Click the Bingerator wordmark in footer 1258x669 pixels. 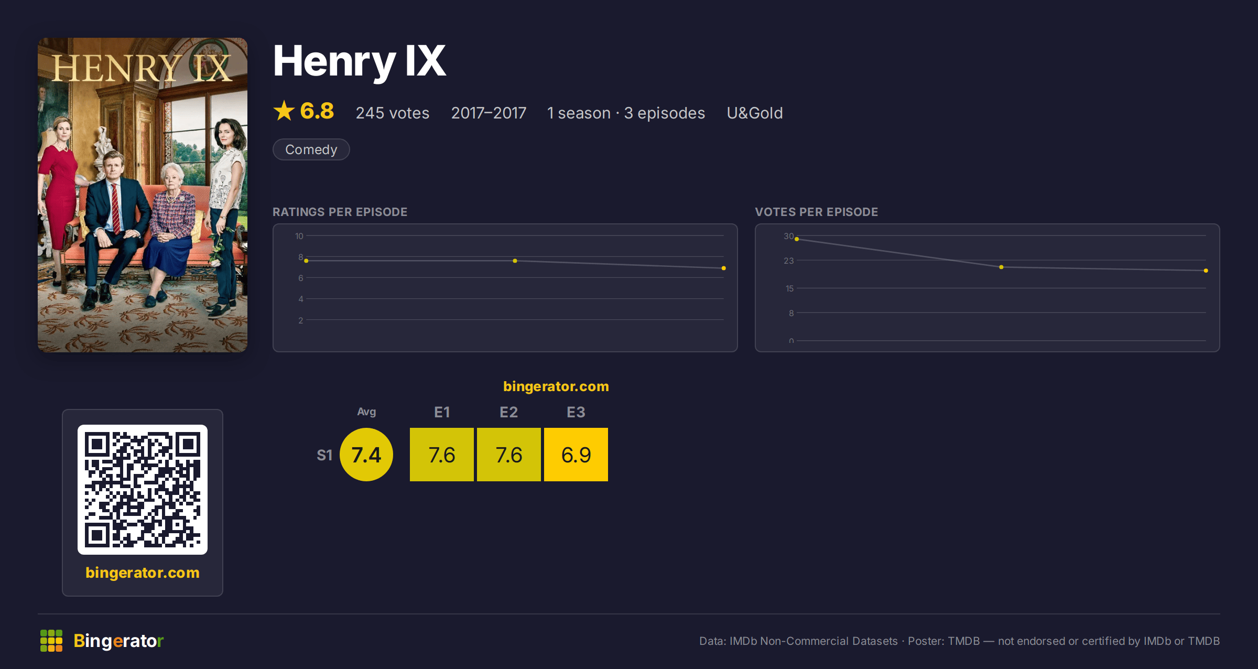tap(118, 641)
